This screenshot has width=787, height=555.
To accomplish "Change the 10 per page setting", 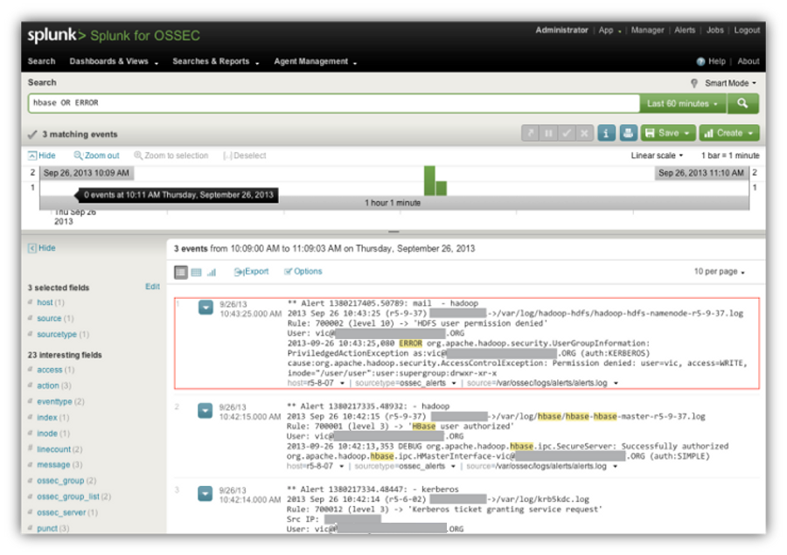I will pos(720,272).
